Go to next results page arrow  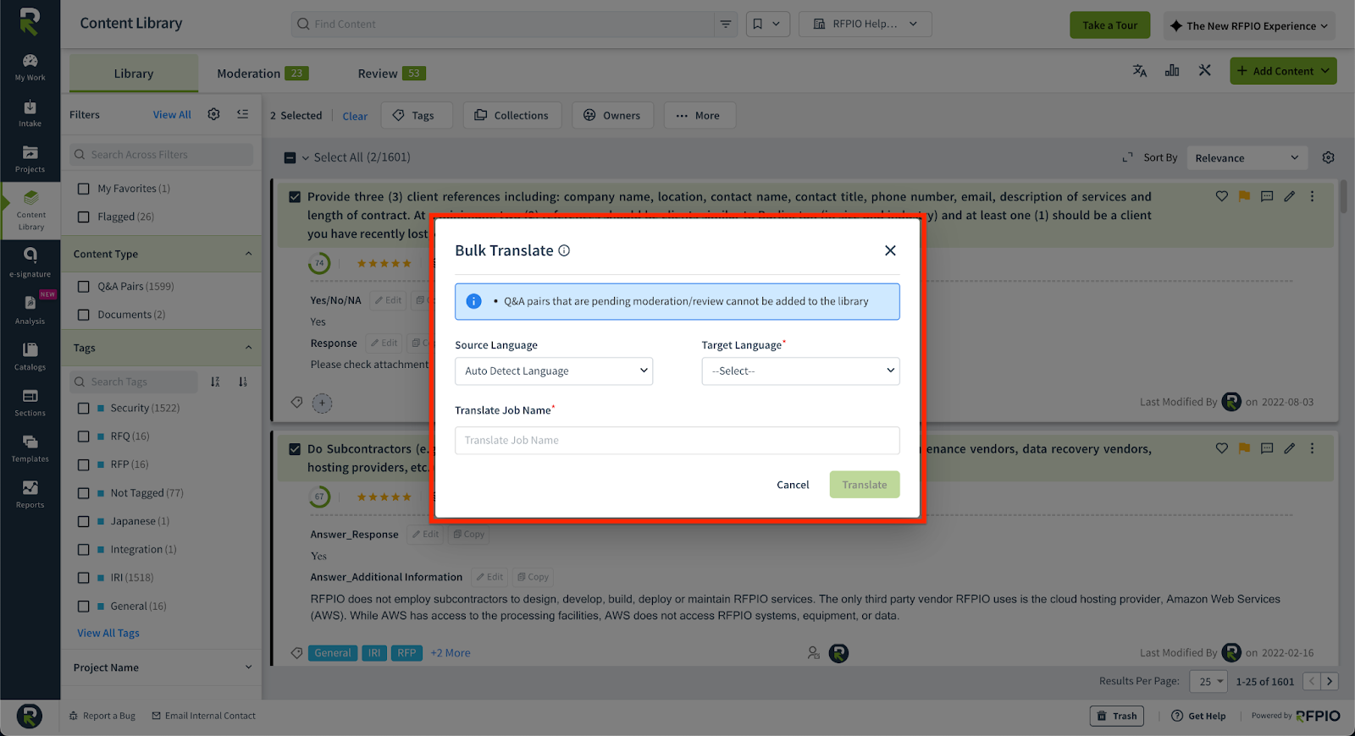click(x=1330, y=681)
